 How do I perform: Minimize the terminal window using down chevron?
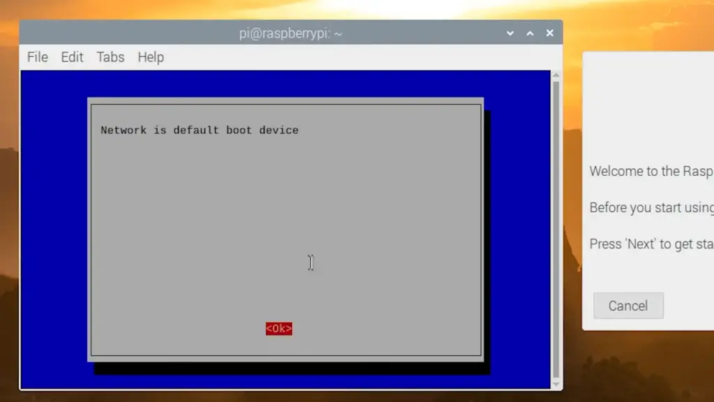pyautogui.click(x=510, y=33)
